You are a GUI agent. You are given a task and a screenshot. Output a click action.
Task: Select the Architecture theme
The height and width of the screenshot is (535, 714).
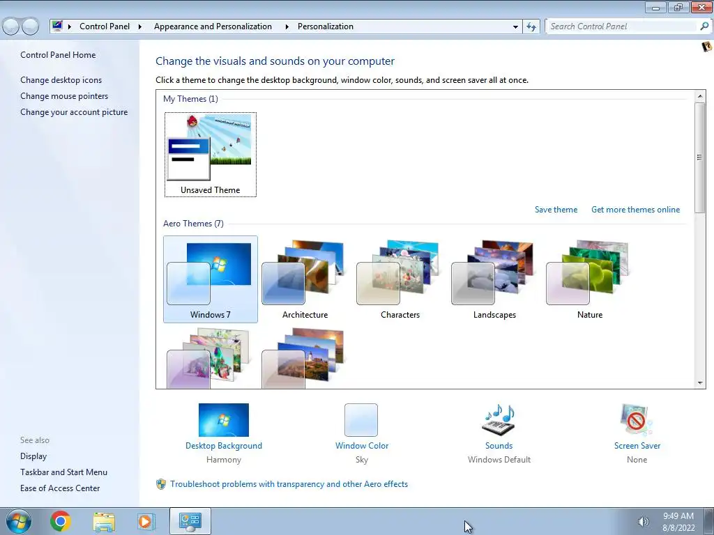[305, 279]
